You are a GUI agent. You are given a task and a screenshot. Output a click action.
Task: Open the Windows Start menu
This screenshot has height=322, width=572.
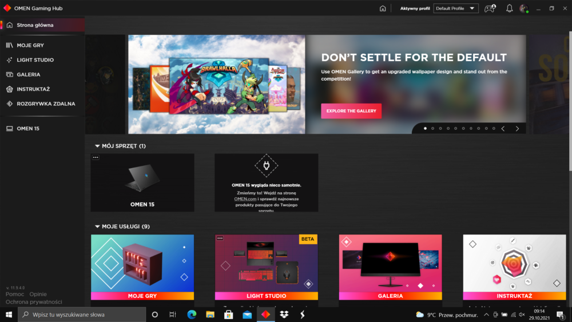click(9, 315)
